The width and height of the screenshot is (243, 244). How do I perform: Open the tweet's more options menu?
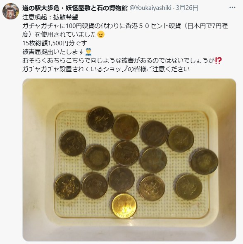[x=232, y=7]
